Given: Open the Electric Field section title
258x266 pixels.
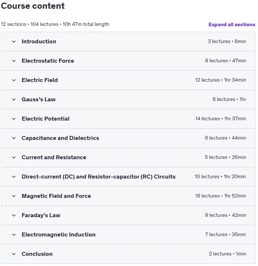Looking at the screenshot, I should [40, 80].
